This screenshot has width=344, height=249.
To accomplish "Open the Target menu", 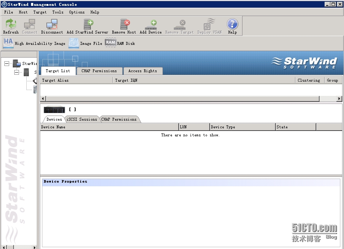I will pyautogui.click(x=40, y=12).
